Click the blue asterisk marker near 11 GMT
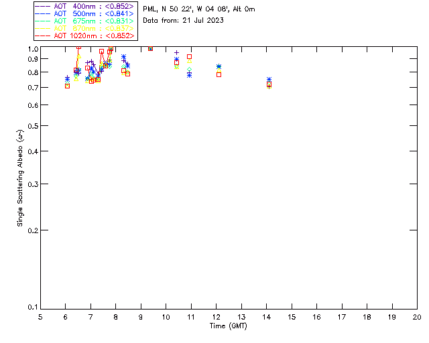Screen dimensions: 429x343 (189, 75)
